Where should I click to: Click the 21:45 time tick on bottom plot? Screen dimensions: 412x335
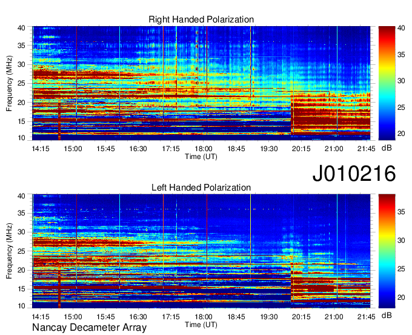coord(367,317)
